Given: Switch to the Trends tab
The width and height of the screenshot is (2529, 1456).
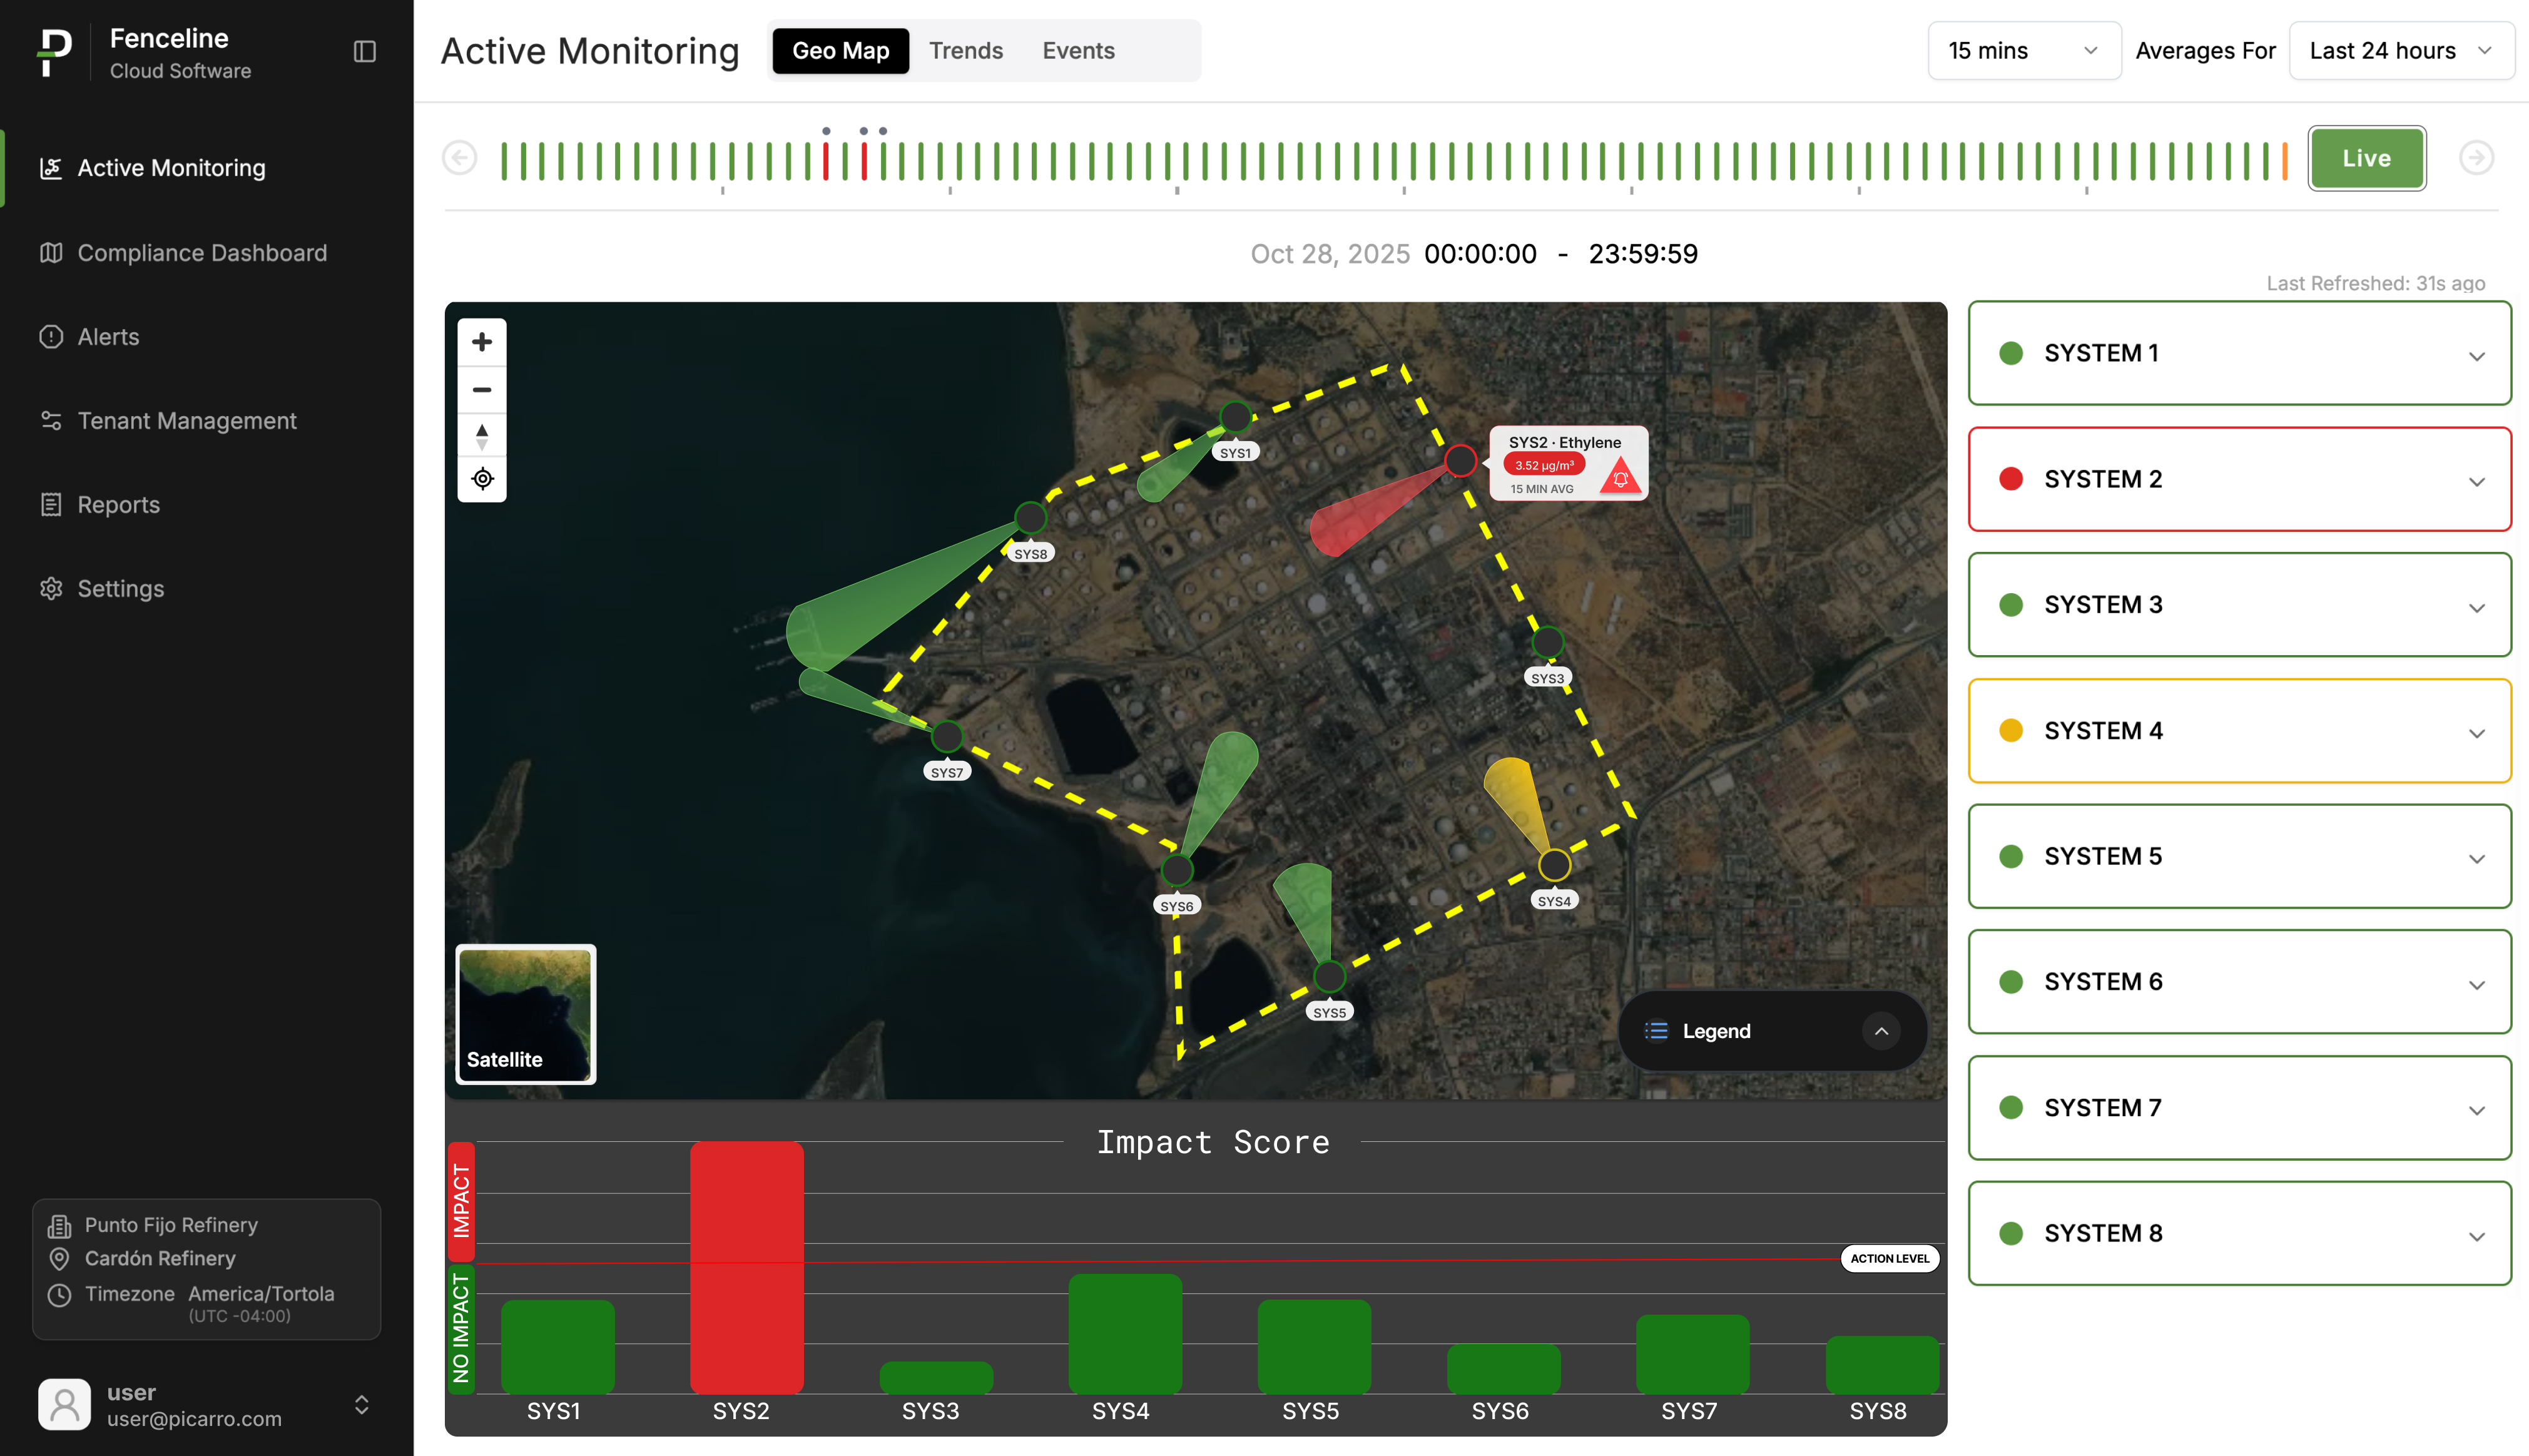Looking at the screenshot, I should click(965, 51).
